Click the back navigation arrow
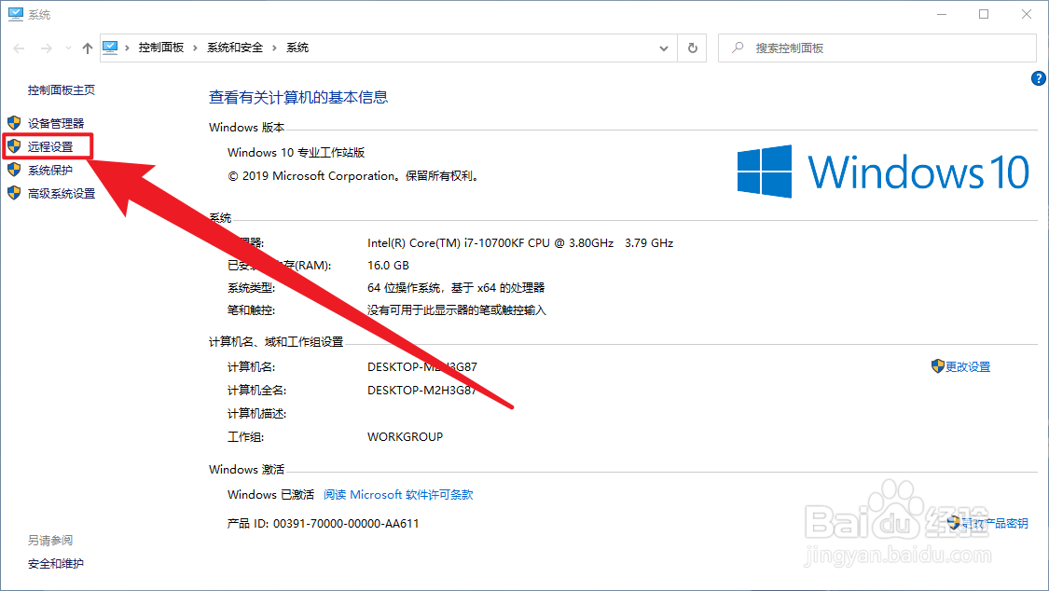 19,48
